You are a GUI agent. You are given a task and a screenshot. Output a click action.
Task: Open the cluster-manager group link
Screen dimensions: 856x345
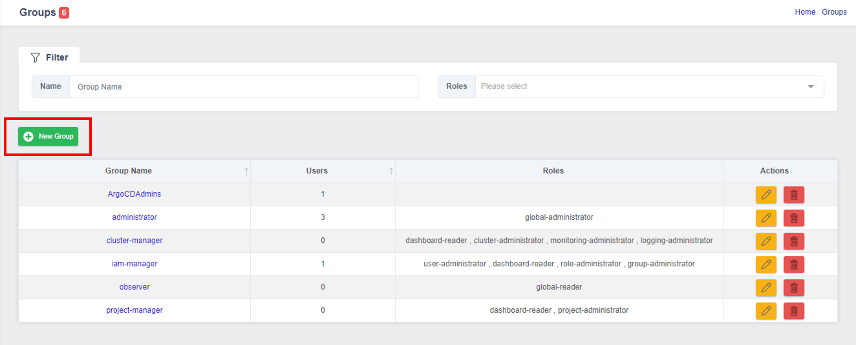134,241
